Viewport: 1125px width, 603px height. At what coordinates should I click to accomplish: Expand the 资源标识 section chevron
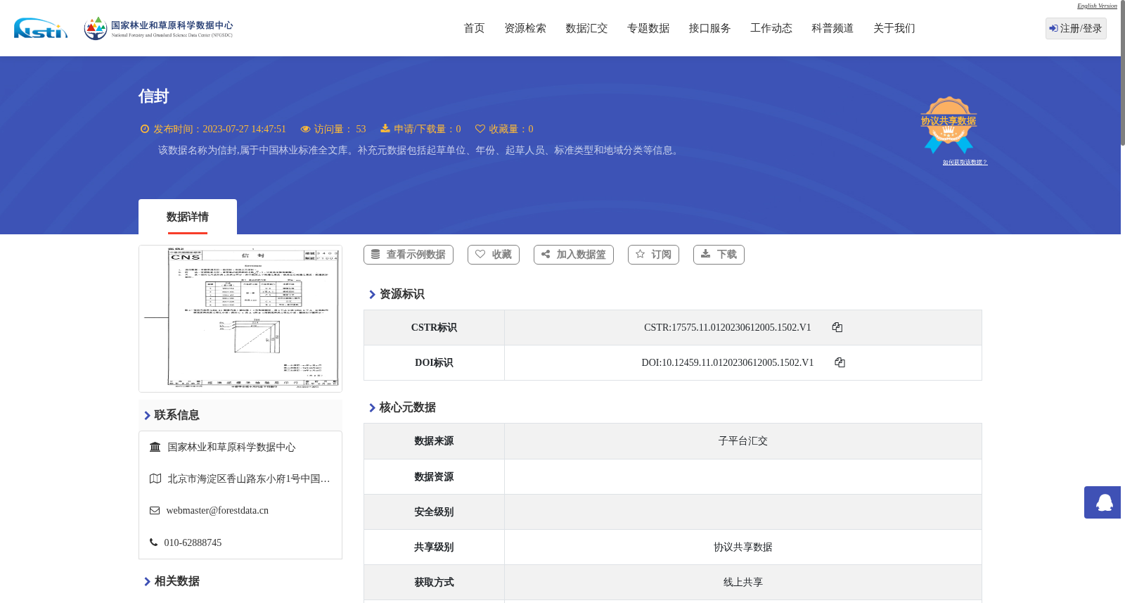372,294
